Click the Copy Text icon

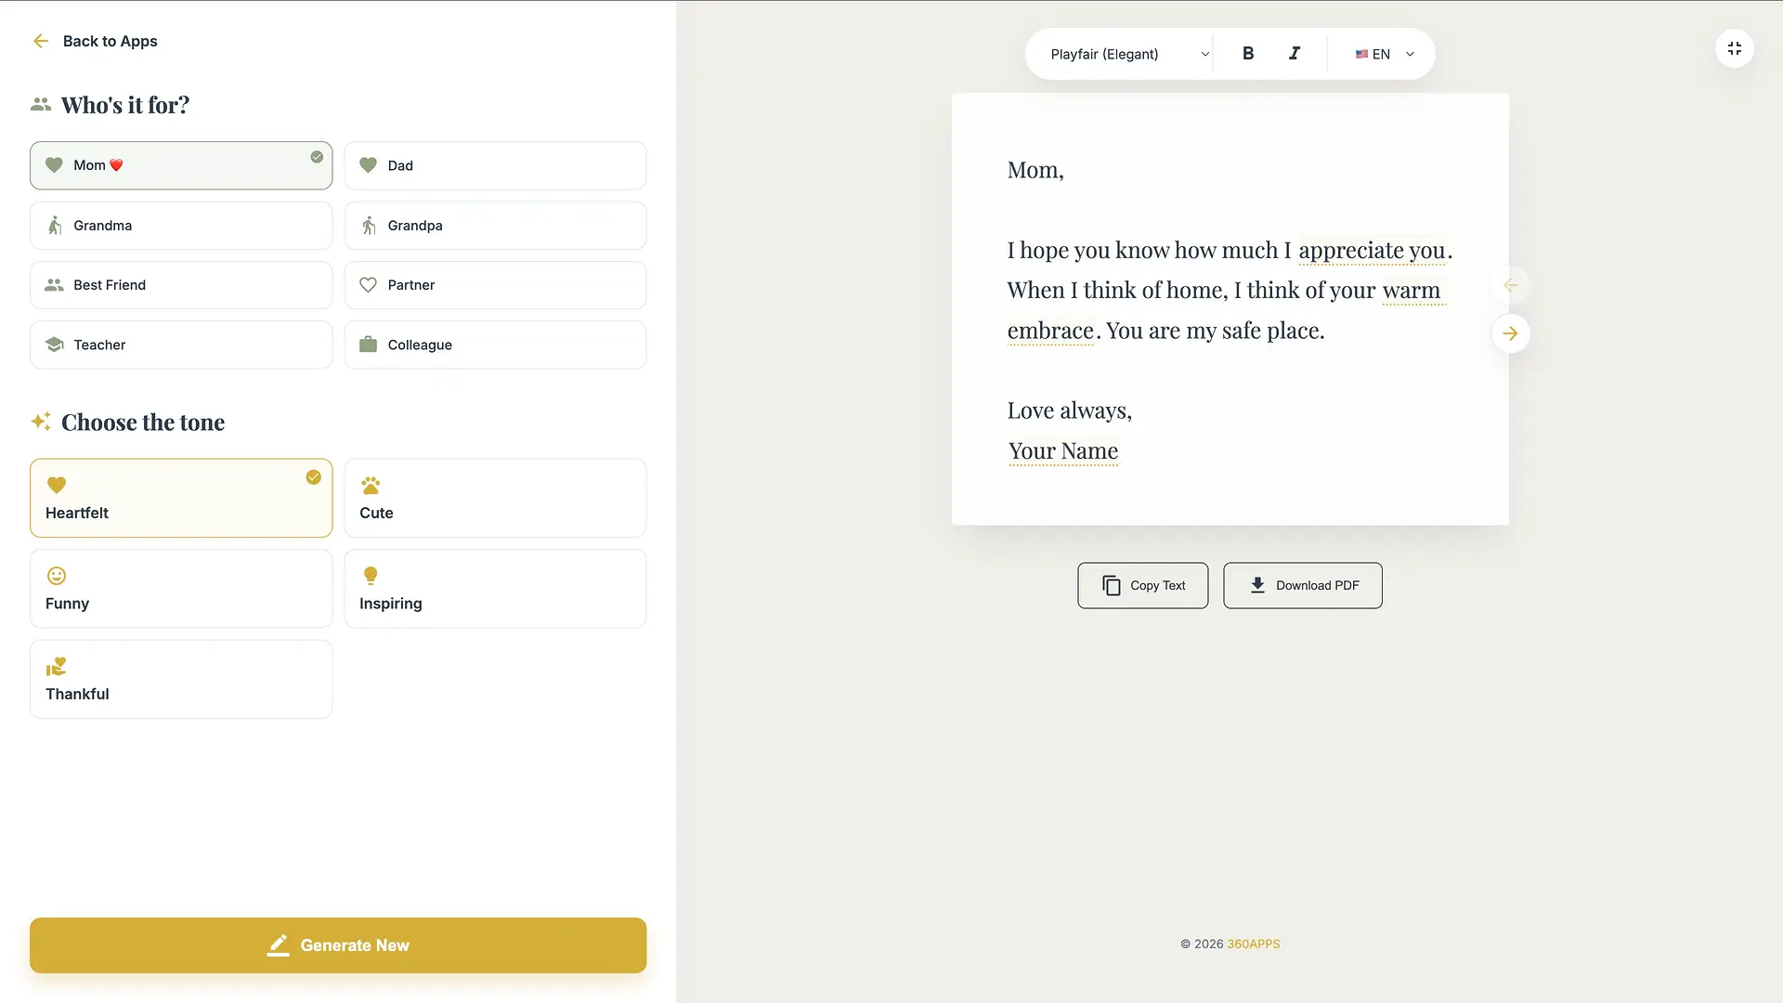pos(1112,585)
